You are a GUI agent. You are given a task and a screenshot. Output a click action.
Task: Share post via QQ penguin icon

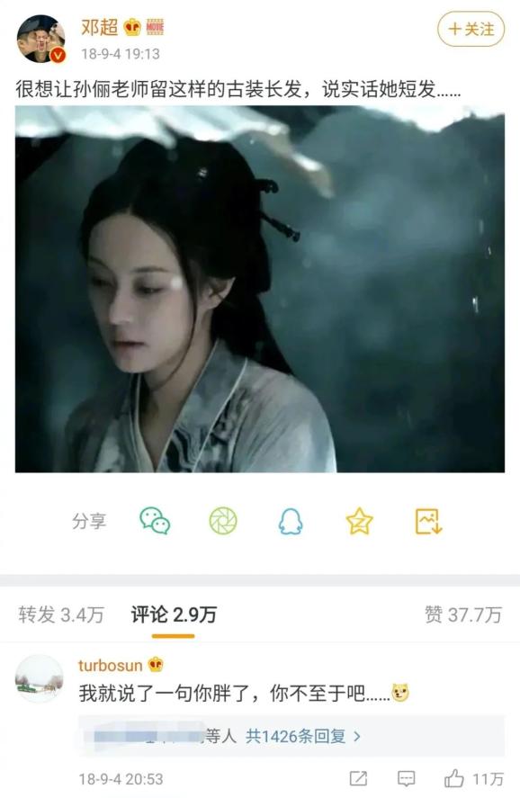[x=291, y=521]
